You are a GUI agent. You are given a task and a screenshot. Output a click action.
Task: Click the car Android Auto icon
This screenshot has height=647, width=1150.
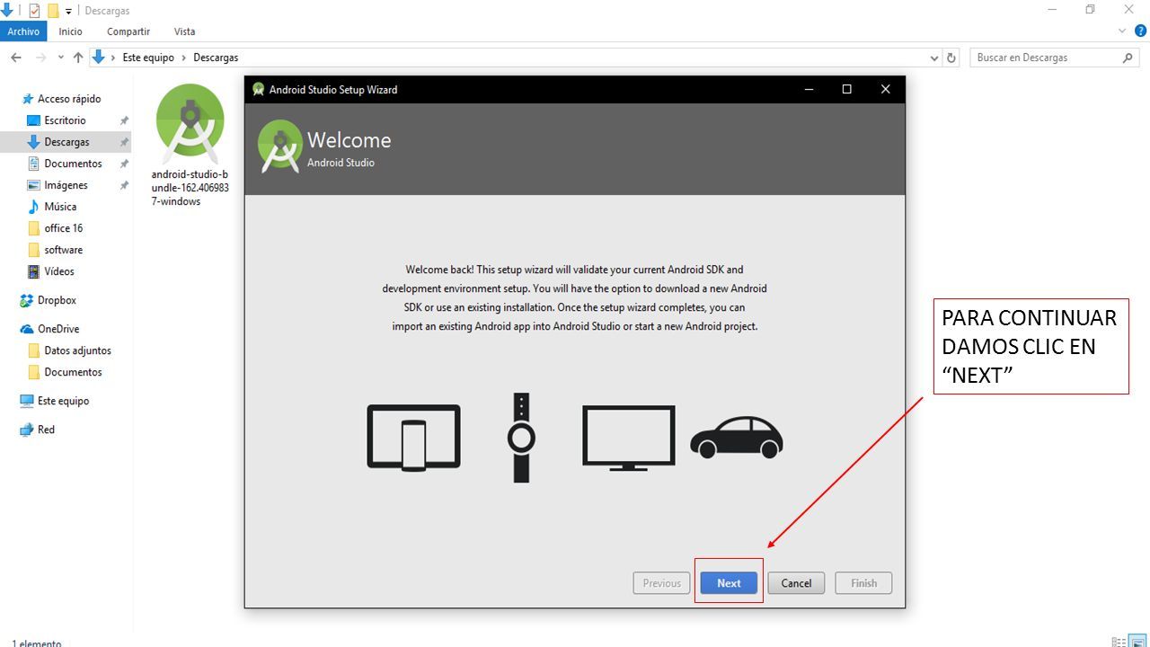[737, 437]
